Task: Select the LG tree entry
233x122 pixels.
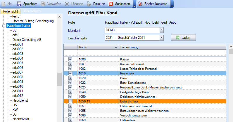Action: (15, 114)
